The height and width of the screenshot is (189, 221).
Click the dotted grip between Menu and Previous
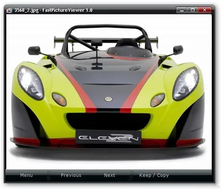click(x=49, y=176)
